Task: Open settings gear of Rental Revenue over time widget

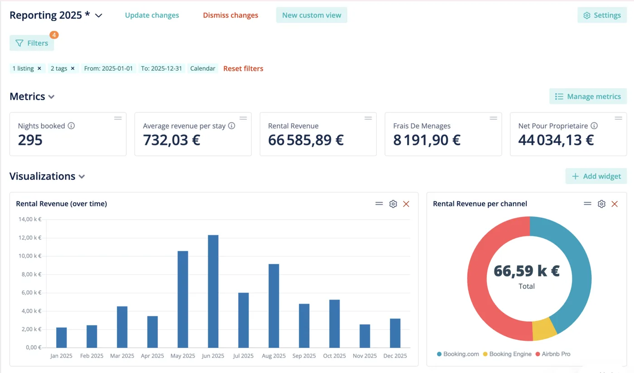Action: pyautogui.click(x=393, y=204)
